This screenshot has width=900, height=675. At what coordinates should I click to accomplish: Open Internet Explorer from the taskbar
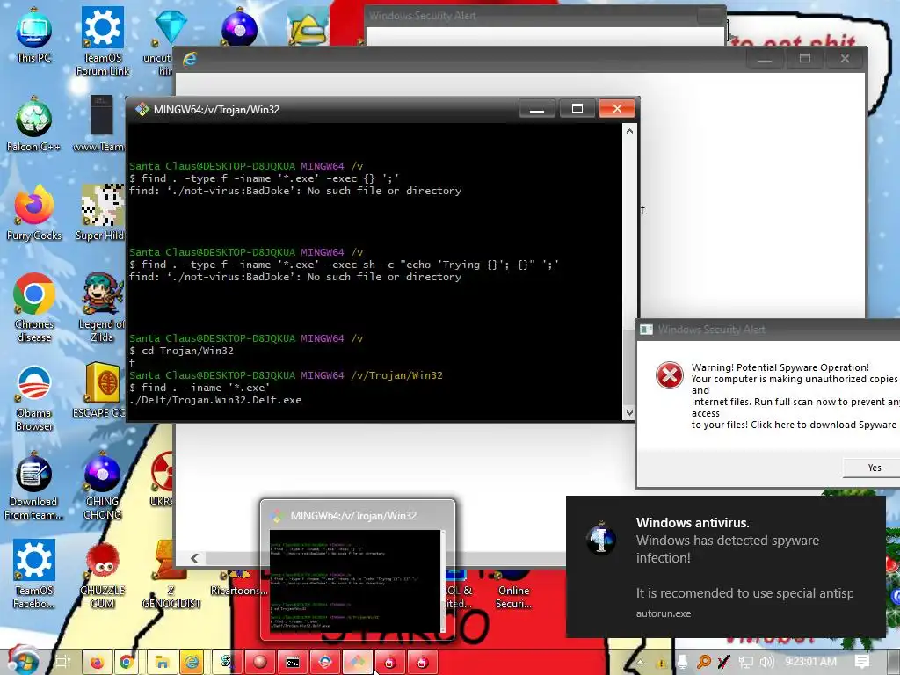pos(192,663)
